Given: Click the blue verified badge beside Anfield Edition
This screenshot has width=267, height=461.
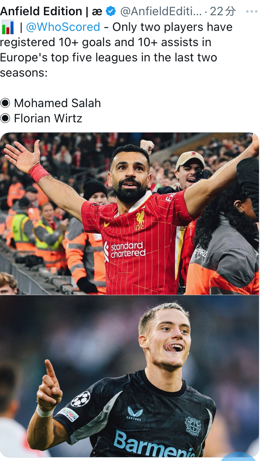Looking at the screenshot, I should point(111,11).
